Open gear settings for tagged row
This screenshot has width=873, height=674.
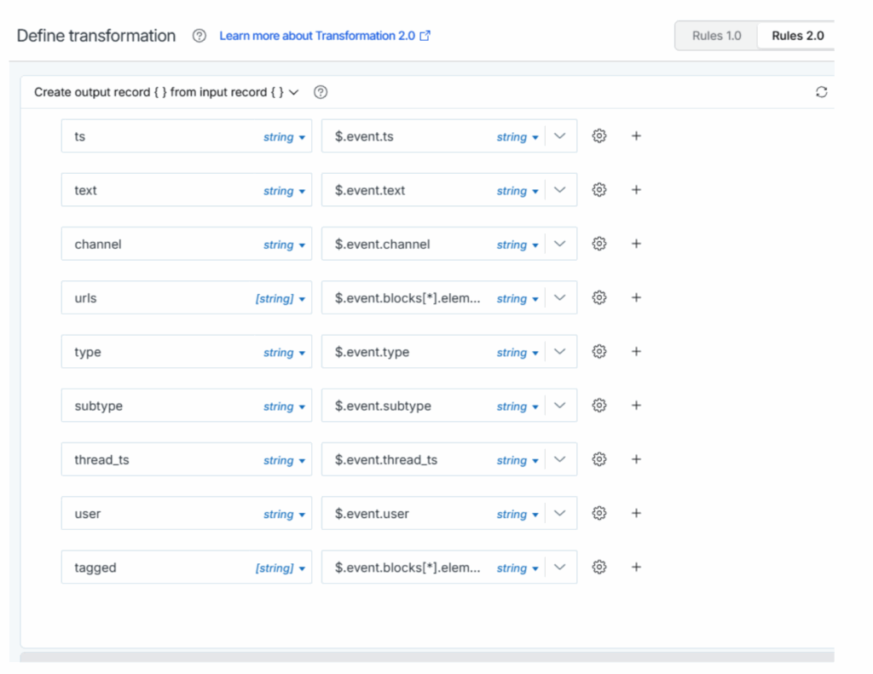(599, 567)
